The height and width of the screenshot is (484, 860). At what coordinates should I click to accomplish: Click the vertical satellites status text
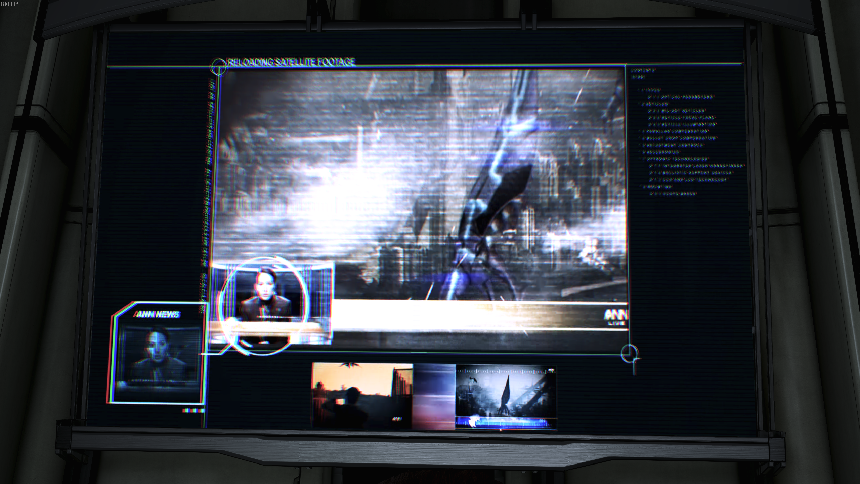coord(206,197)
